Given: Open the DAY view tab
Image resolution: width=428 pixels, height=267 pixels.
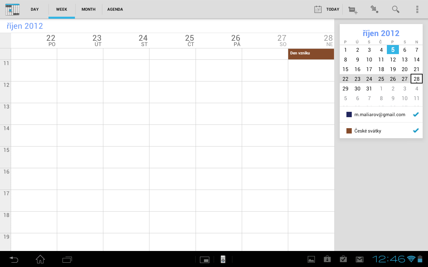Looking at the screenshot, I should click(x=34, y=9).
